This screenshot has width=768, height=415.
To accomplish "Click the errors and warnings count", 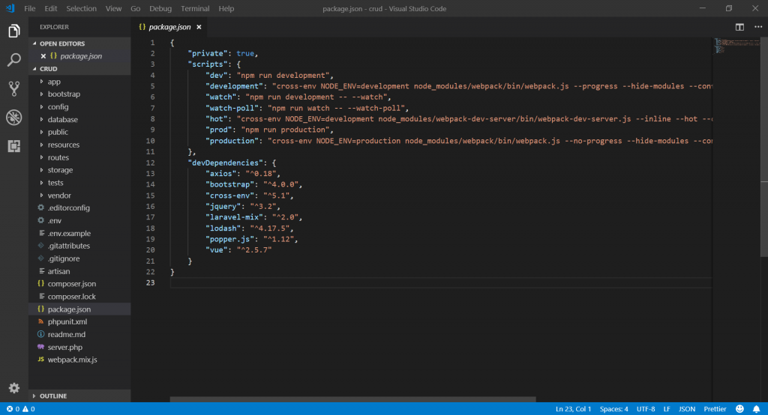I will [x=20, y=409].
